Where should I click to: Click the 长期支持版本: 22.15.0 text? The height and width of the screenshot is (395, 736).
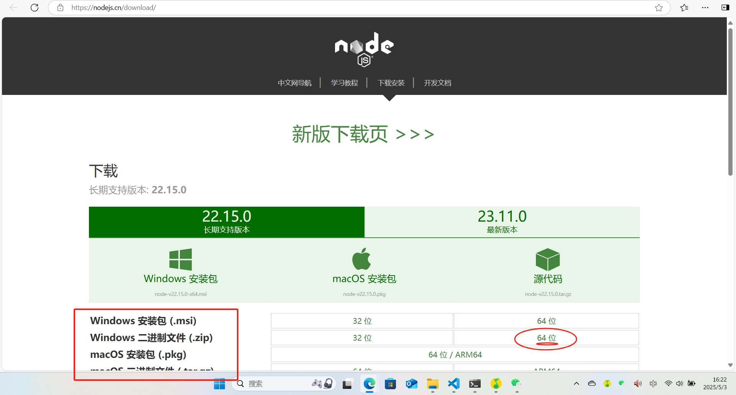coord(138,190)
